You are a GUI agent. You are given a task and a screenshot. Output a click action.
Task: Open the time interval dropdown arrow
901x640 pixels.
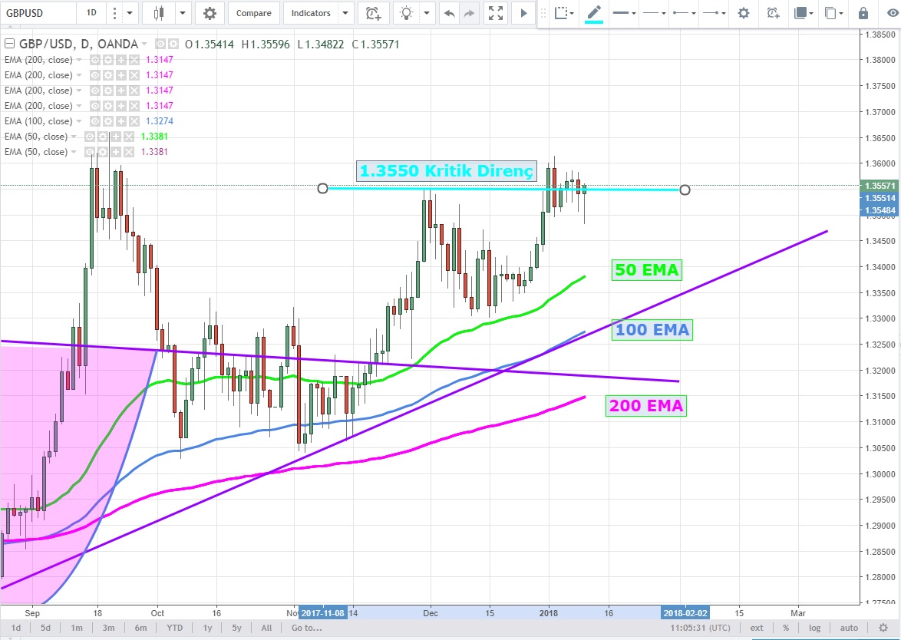129,13
